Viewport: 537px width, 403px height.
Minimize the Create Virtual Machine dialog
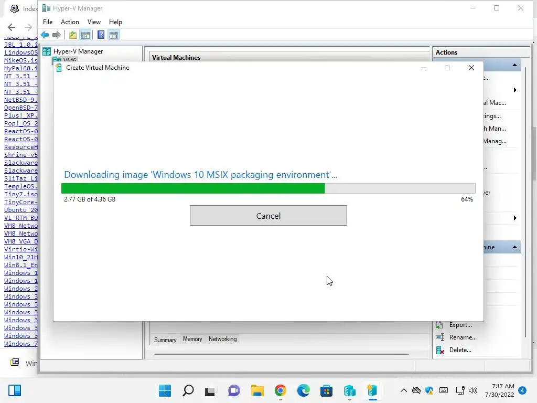pyautogui.click(x=424, y=68)
